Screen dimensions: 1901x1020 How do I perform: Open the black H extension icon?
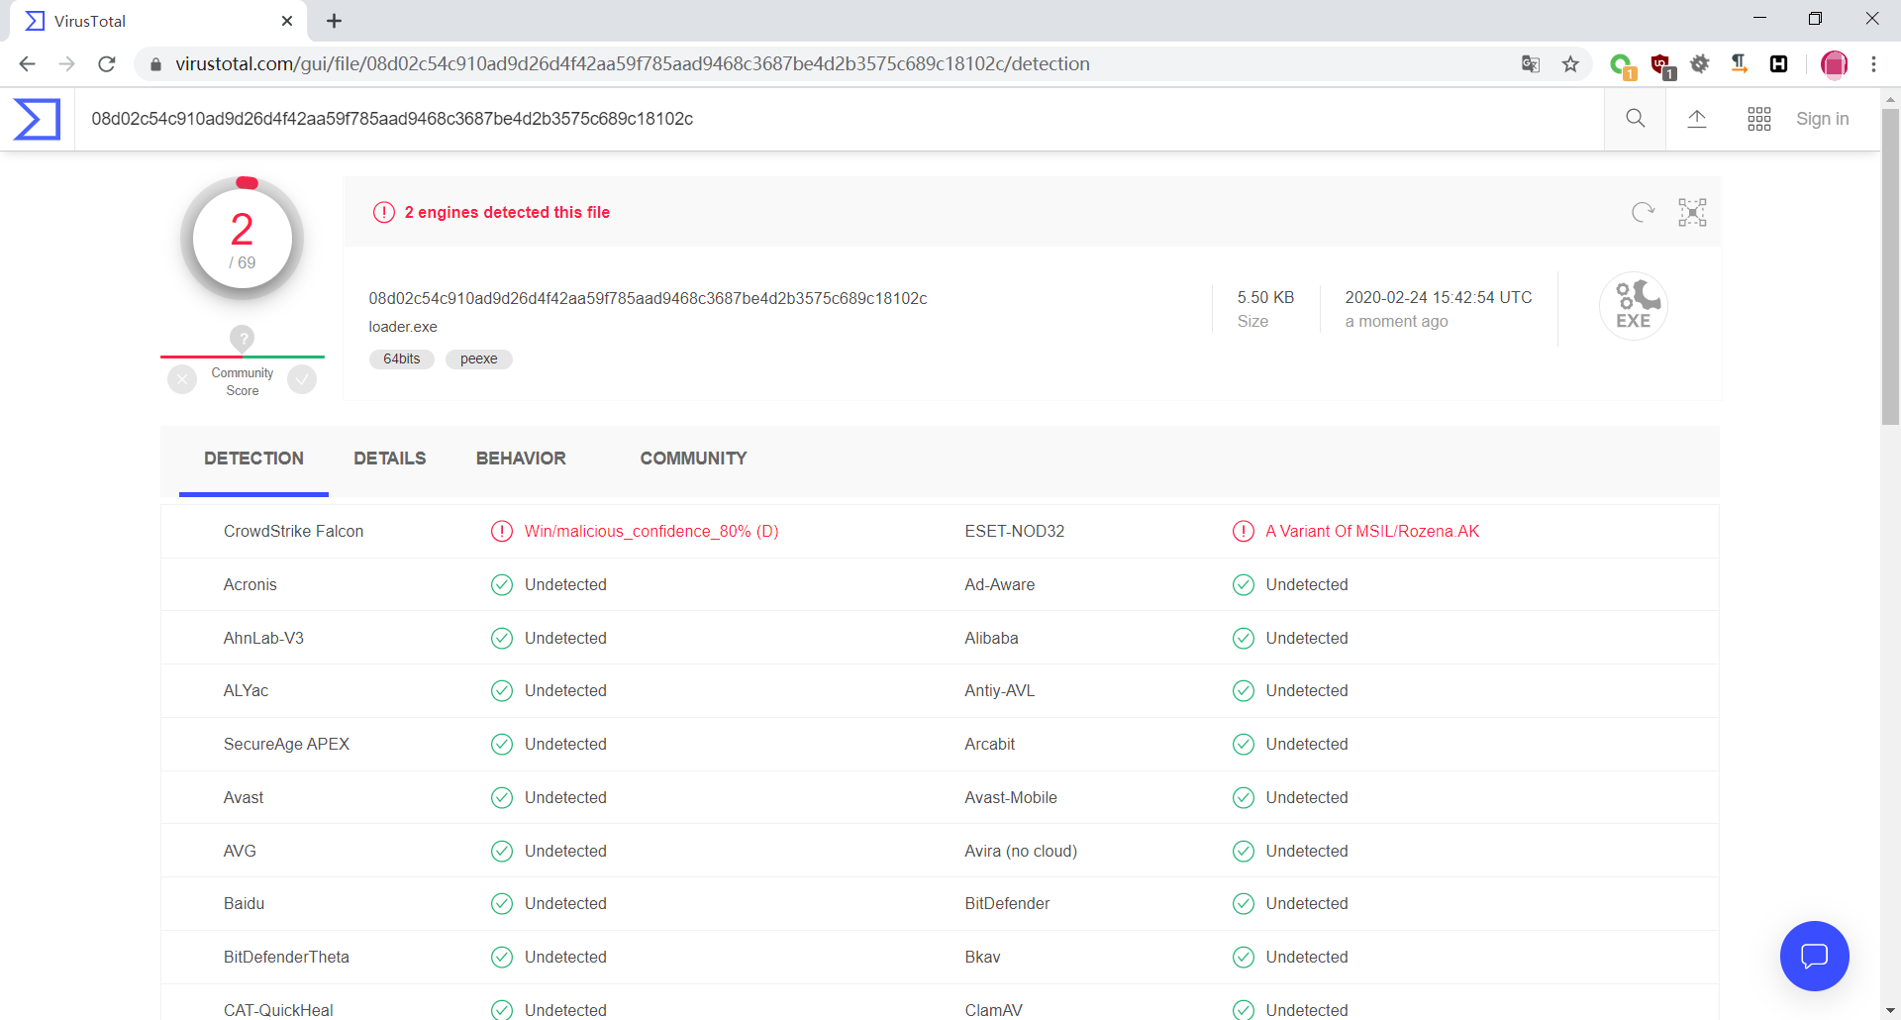pyautogui.click(x=1779, y=64)
